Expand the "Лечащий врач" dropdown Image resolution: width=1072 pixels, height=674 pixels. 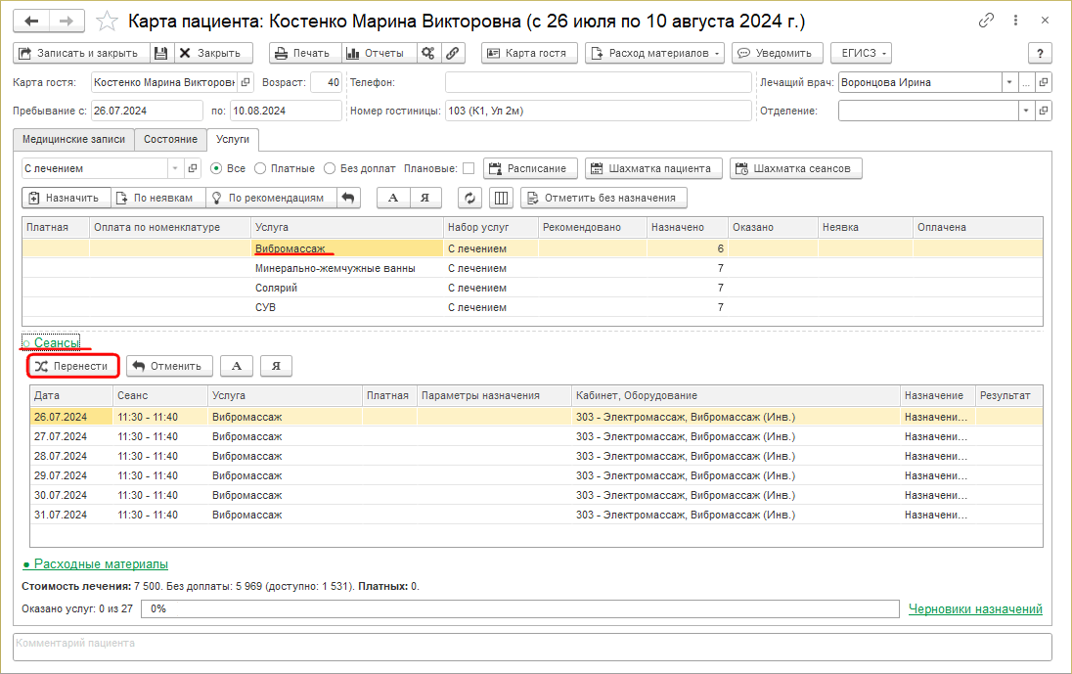click(x=1008, y=83)
